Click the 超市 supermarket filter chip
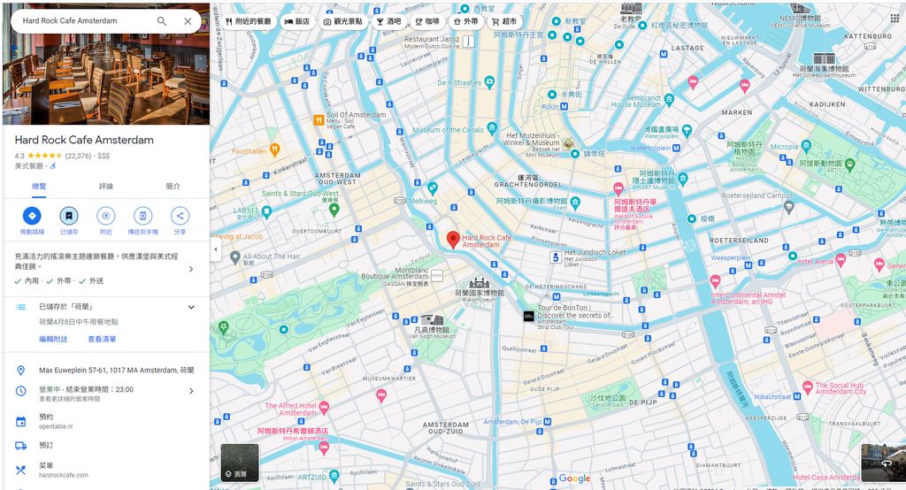The width and height of the screenshot is (906, 490). click(504, 21)
